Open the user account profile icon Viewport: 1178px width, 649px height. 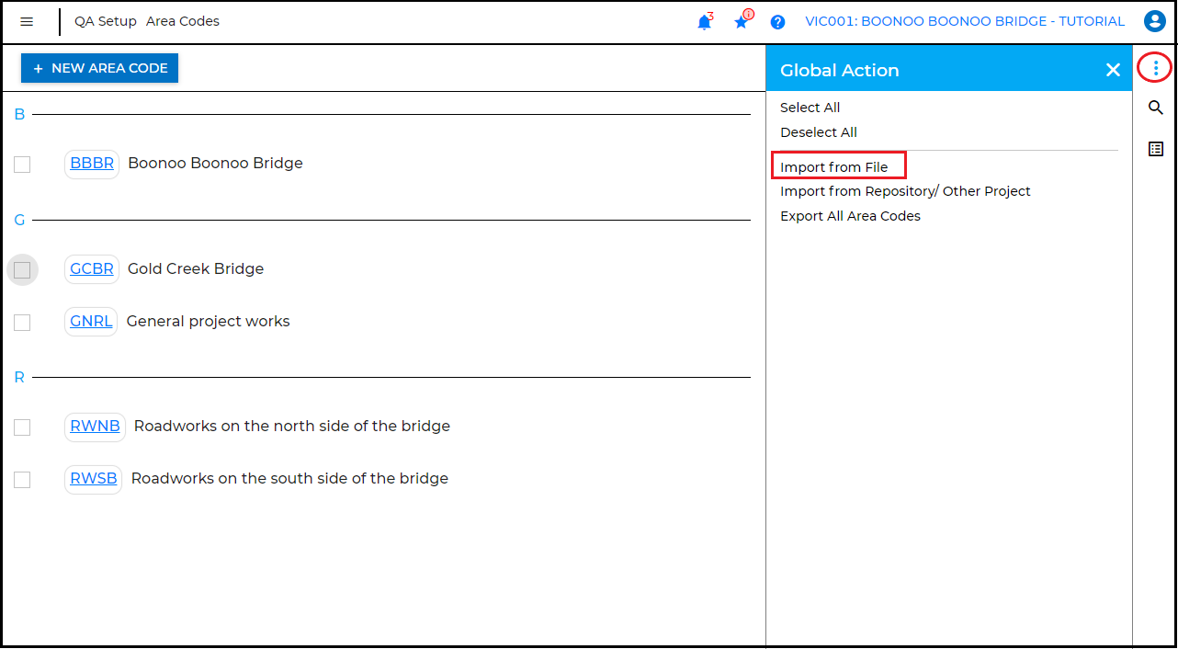point(1154,21)
